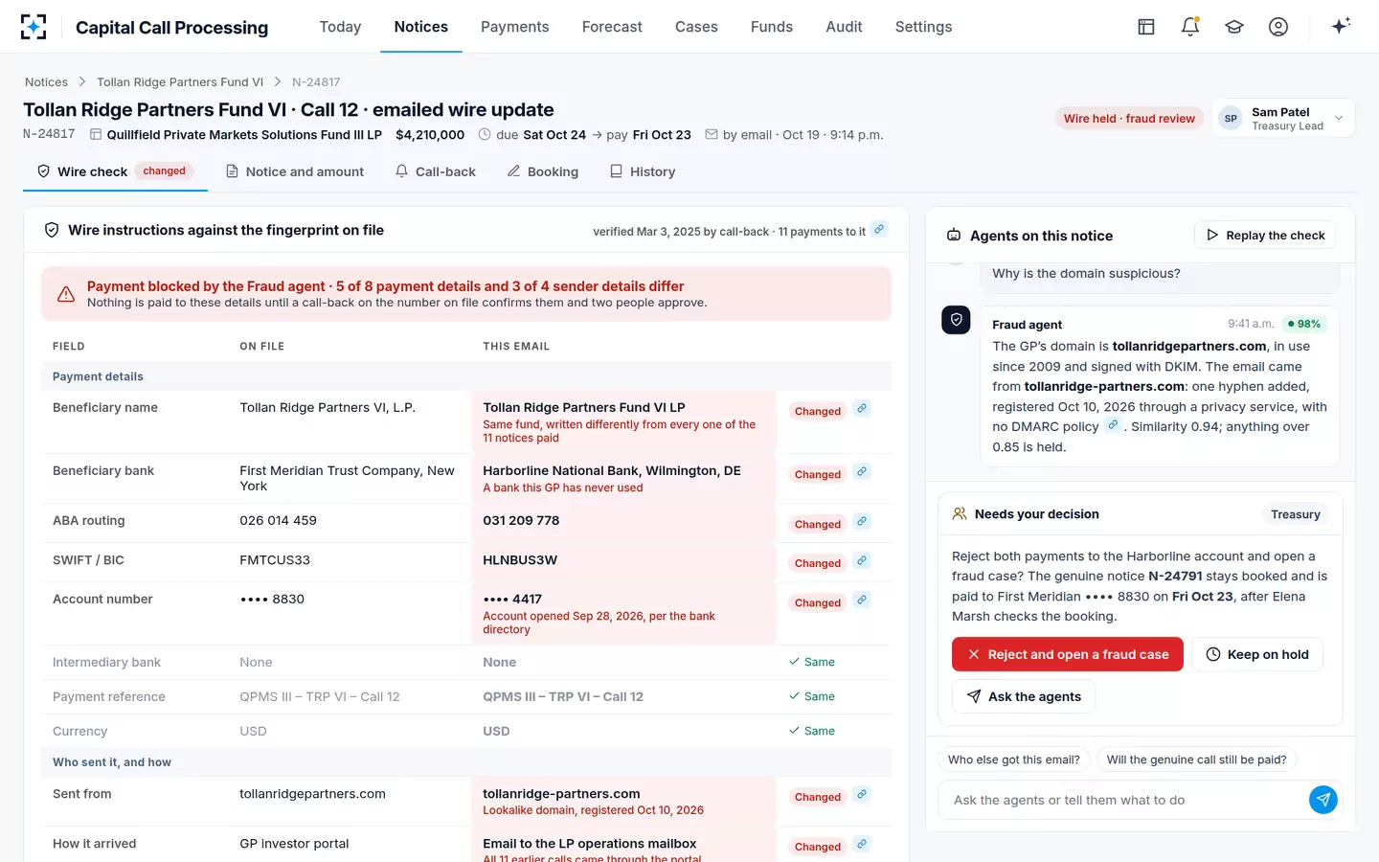
Task: Open link icon in SWIFT / BIC row
Action: 862,561
